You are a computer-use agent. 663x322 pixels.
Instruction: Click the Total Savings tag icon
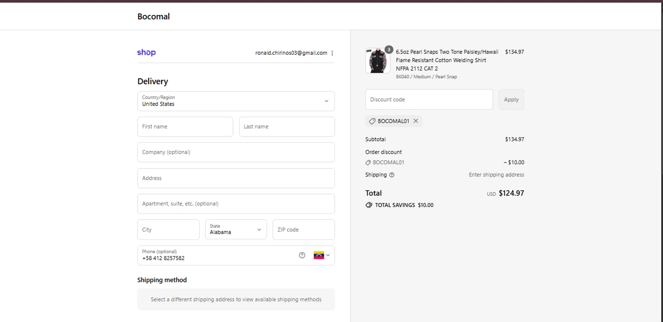369,205
